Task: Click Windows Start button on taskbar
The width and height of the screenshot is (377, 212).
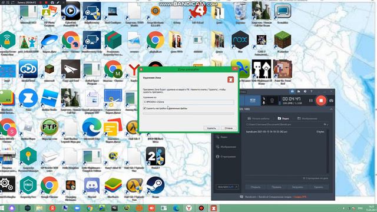Action: pos(2,208)
